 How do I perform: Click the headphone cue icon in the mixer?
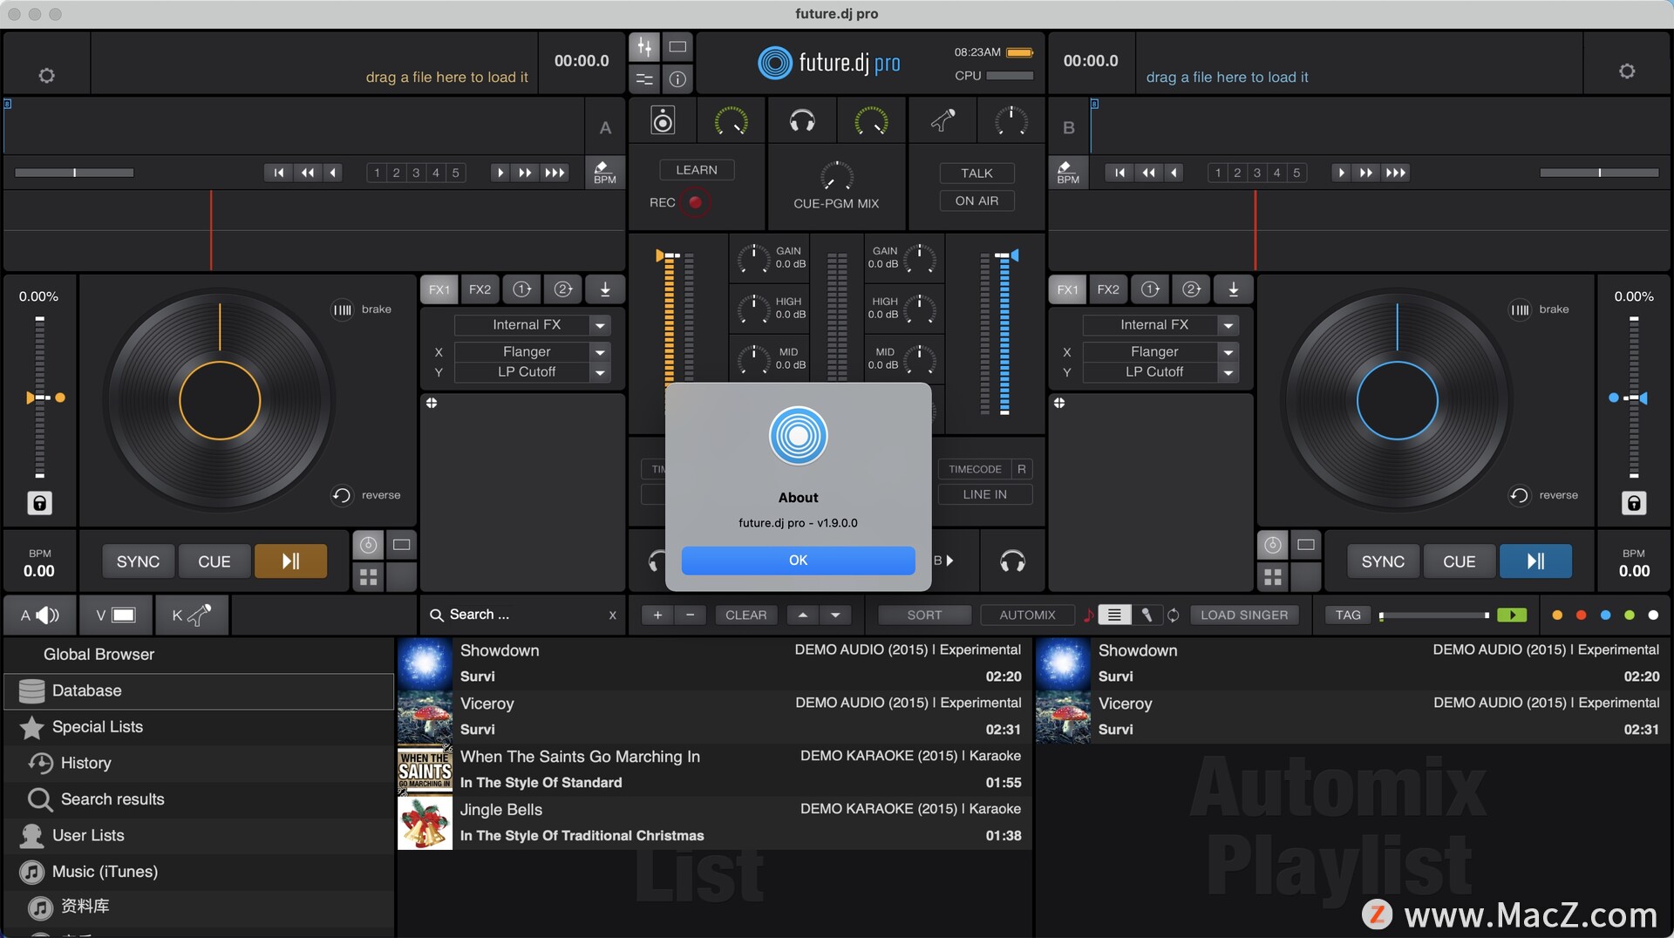click(802, 120)
